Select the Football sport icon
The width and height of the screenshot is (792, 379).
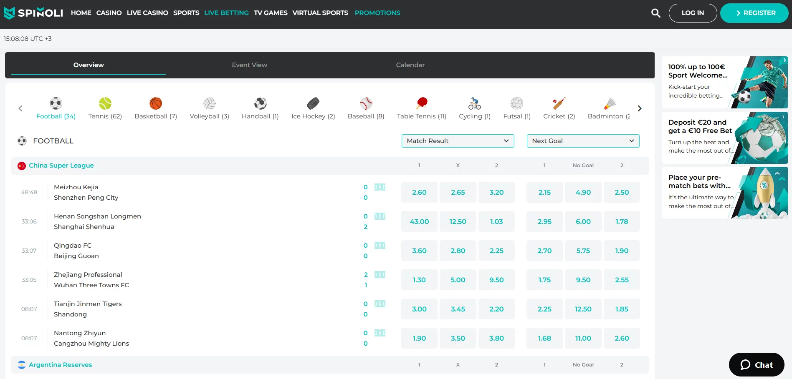tap(56, 103)
